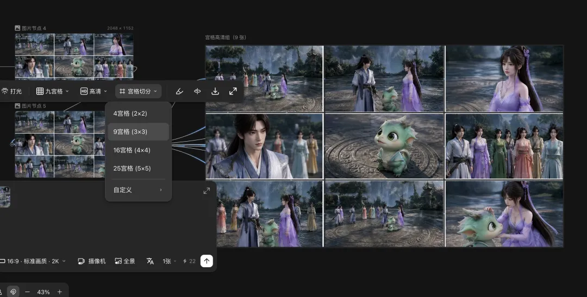The width and height of the screenshot is (587, 297).
Task: Select bottom-left group image of couple walking
Action: tap(264, 213)
